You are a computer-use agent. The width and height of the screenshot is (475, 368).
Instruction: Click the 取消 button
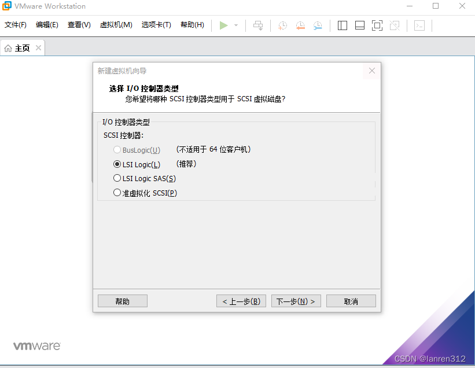tap(351, 301)
